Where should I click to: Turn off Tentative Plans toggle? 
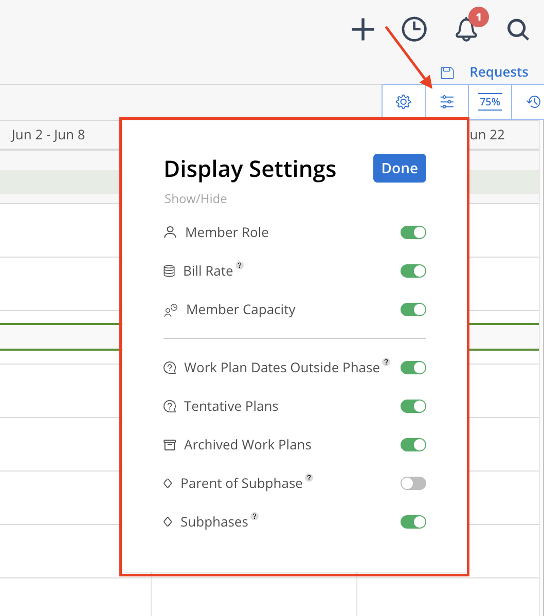pos(413,406)
